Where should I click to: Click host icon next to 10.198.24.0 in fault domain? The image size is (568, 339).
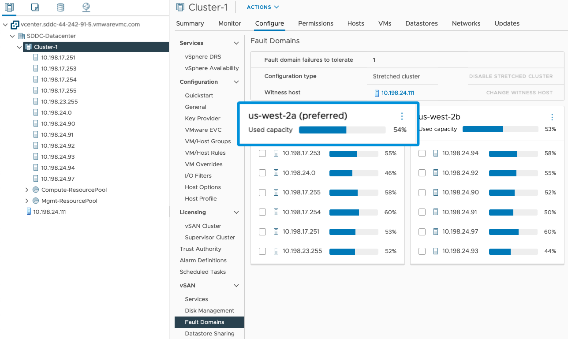[x=276, y=173]
